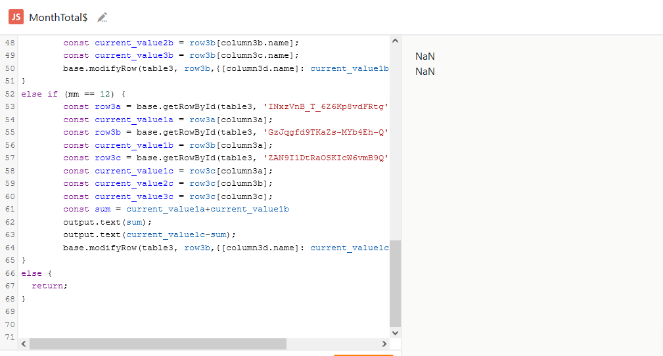Click 'const sum' on line 61
Screen dimensions: 663x356
click(89, 209)
